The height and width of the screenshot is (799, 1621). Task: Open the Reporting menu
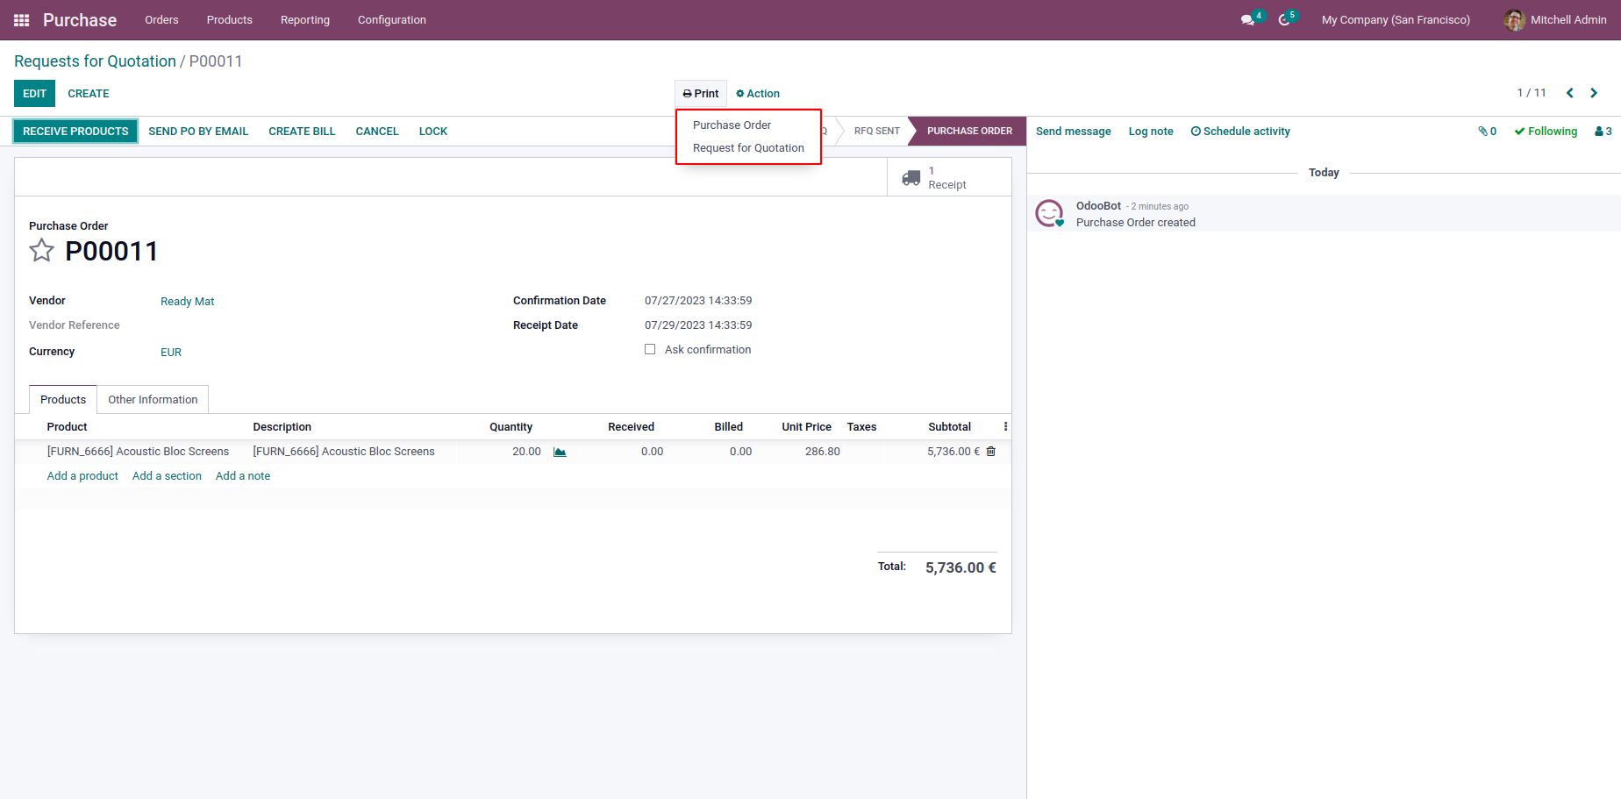pos(305,20)
